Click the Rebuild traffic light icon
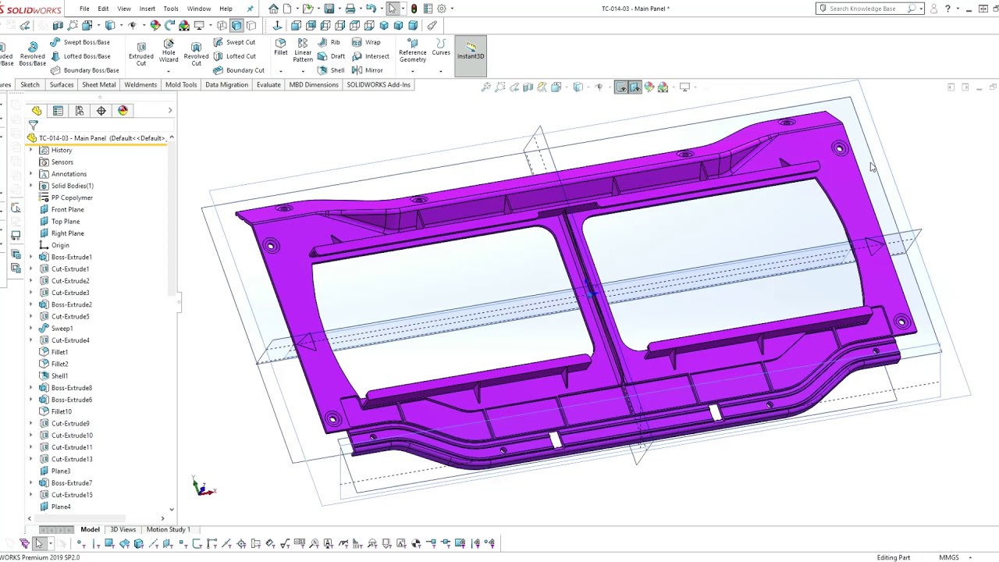The width and height of the screenshot is (999, 562). [414, 9]
